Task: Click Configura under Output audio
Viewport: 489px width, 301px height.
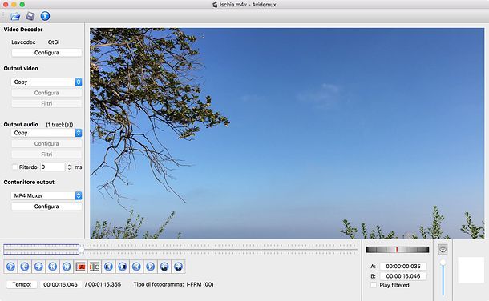Action: [x=46, y=143]
